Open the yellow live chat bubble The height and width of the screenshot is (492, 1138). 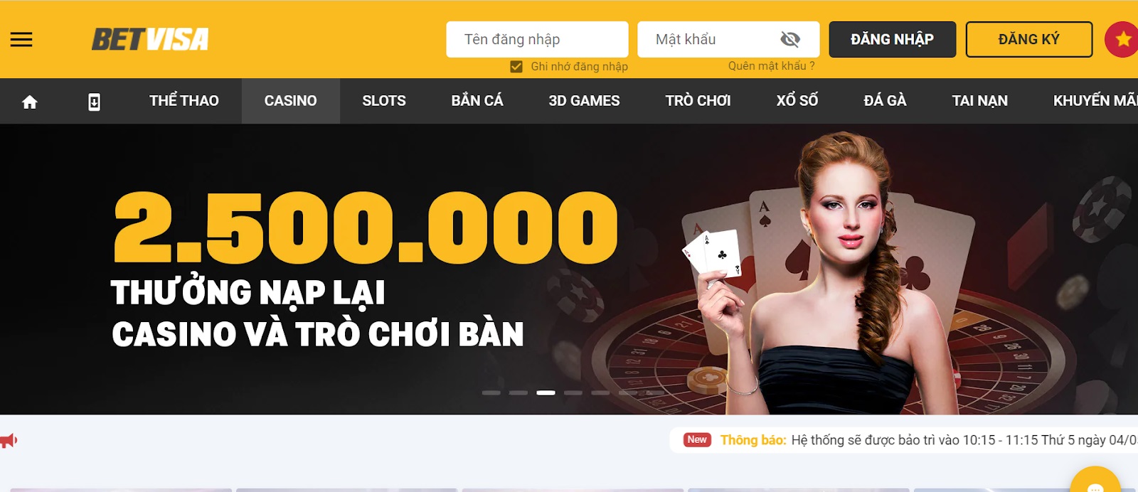coord(1095,481)
